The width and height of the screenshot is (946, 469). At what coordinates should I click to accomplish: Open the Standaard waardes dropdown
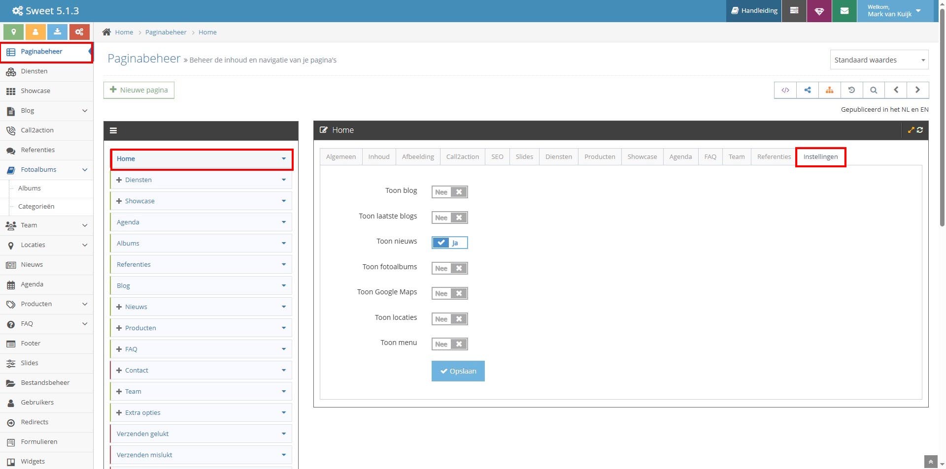879,60
